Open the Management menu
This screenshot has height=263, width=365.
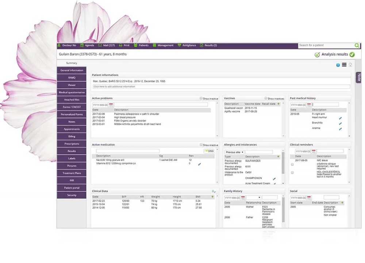(163, 45)
